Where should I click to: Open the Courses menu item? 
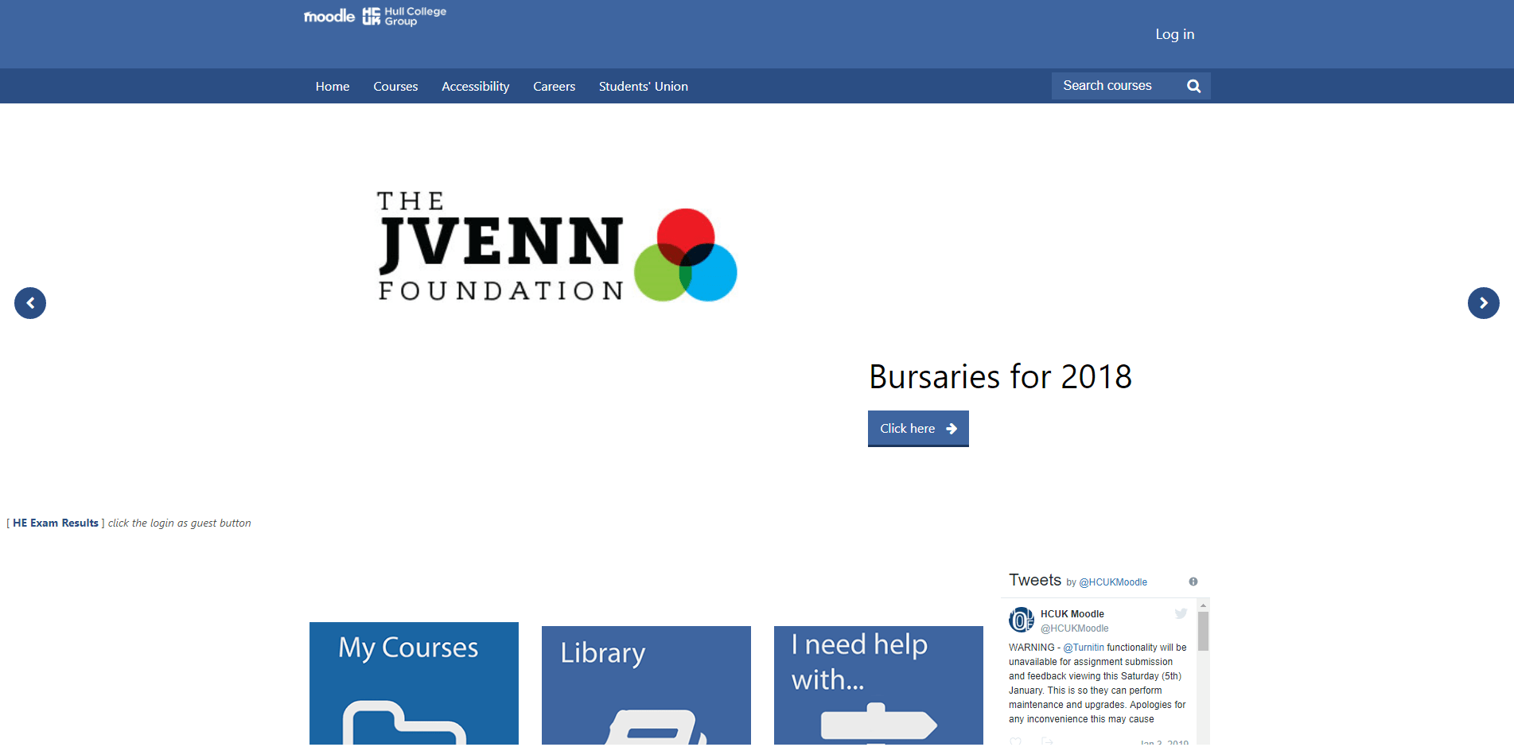click(x=395, y=87)
